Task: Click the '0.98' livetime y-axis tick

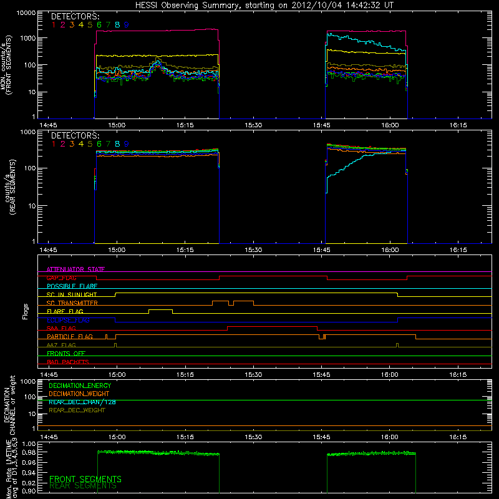Action: 29,453
